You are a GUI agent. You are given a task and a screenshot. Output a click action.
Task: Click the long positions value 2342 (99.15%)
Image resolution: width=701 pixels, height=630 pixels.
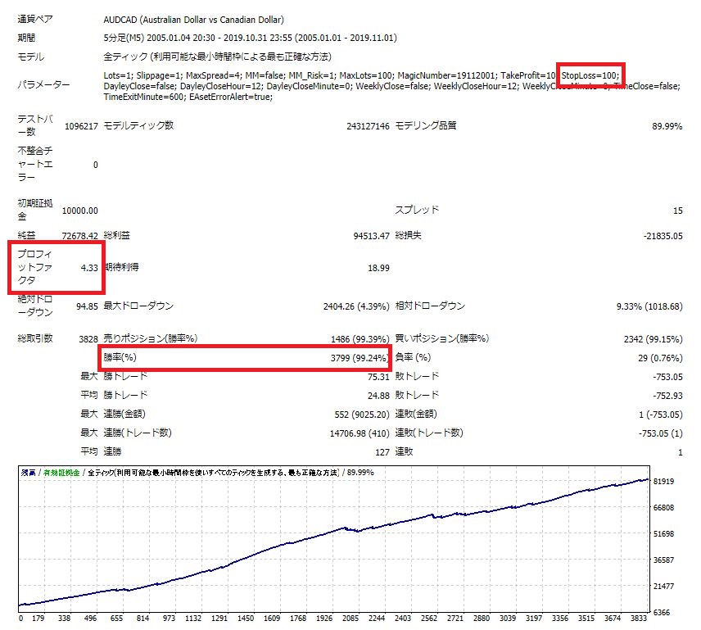[x=654, y=339]
